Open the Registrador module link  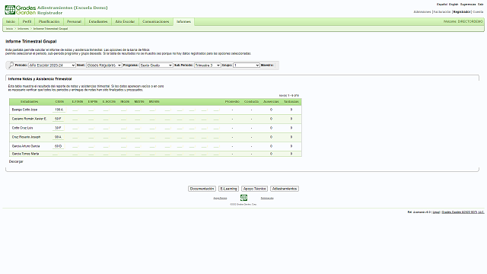(x=462, y=12)
